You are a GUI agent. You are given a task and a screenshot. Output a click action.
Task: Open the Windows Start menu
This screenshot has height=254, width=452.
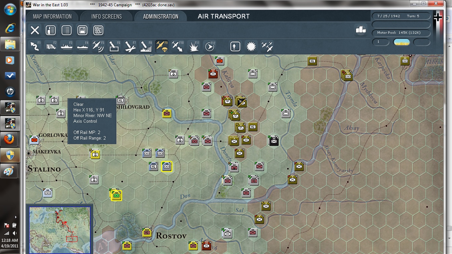coord(10,9)
